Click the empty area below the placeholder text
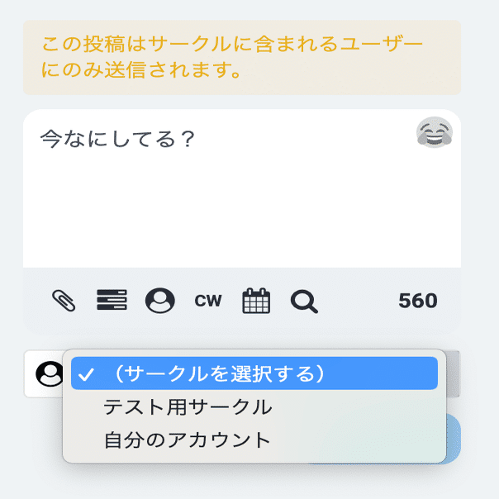Image resolution: width=499 pixels, height=499 pixels. (x=241, y=215)
